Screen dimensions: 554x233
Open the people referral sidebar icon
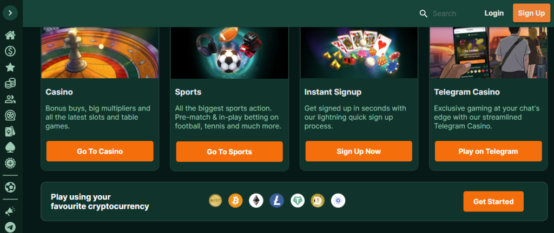[10, 99]
